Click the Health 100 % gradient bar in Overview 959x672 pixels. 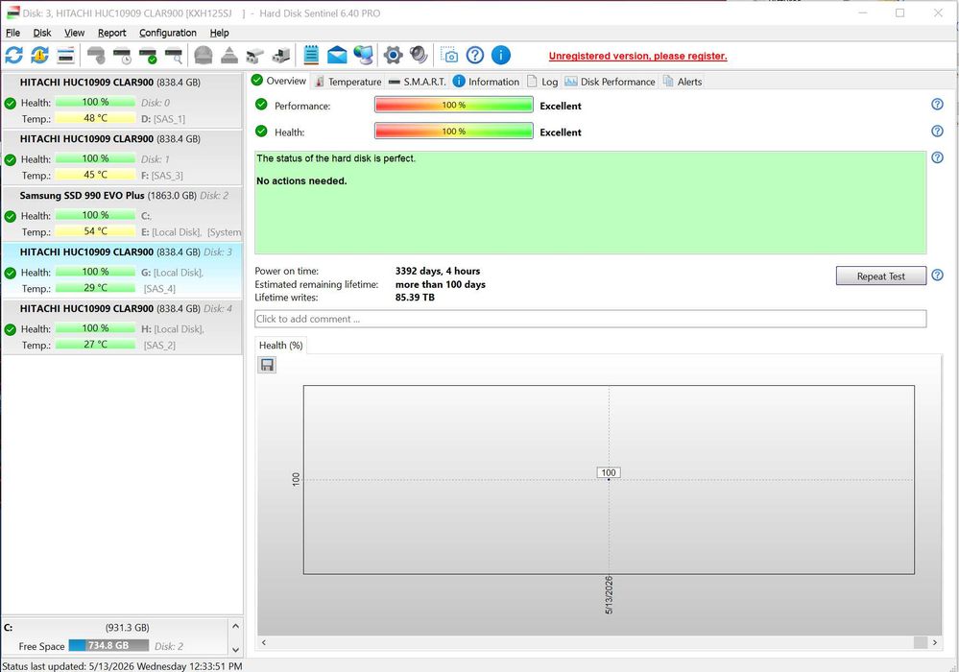click(454, 132)
